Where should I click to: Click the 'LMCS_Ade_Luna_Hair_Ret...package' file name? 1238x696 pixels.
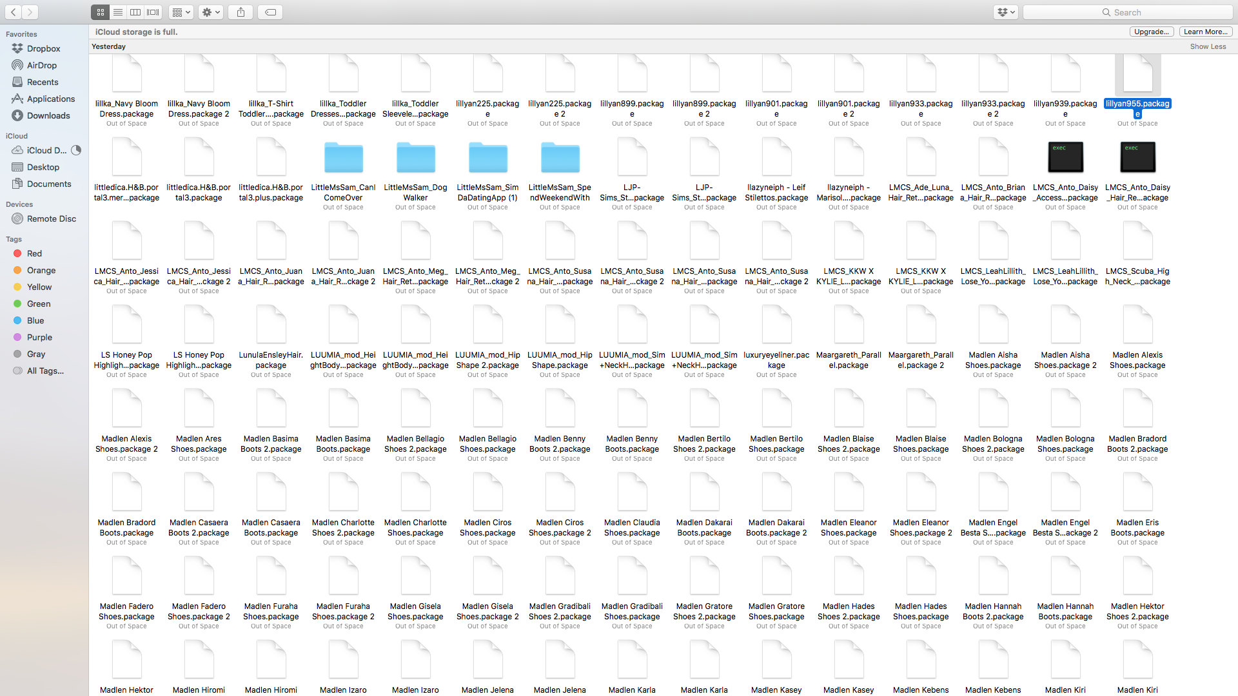coord(921,193)
